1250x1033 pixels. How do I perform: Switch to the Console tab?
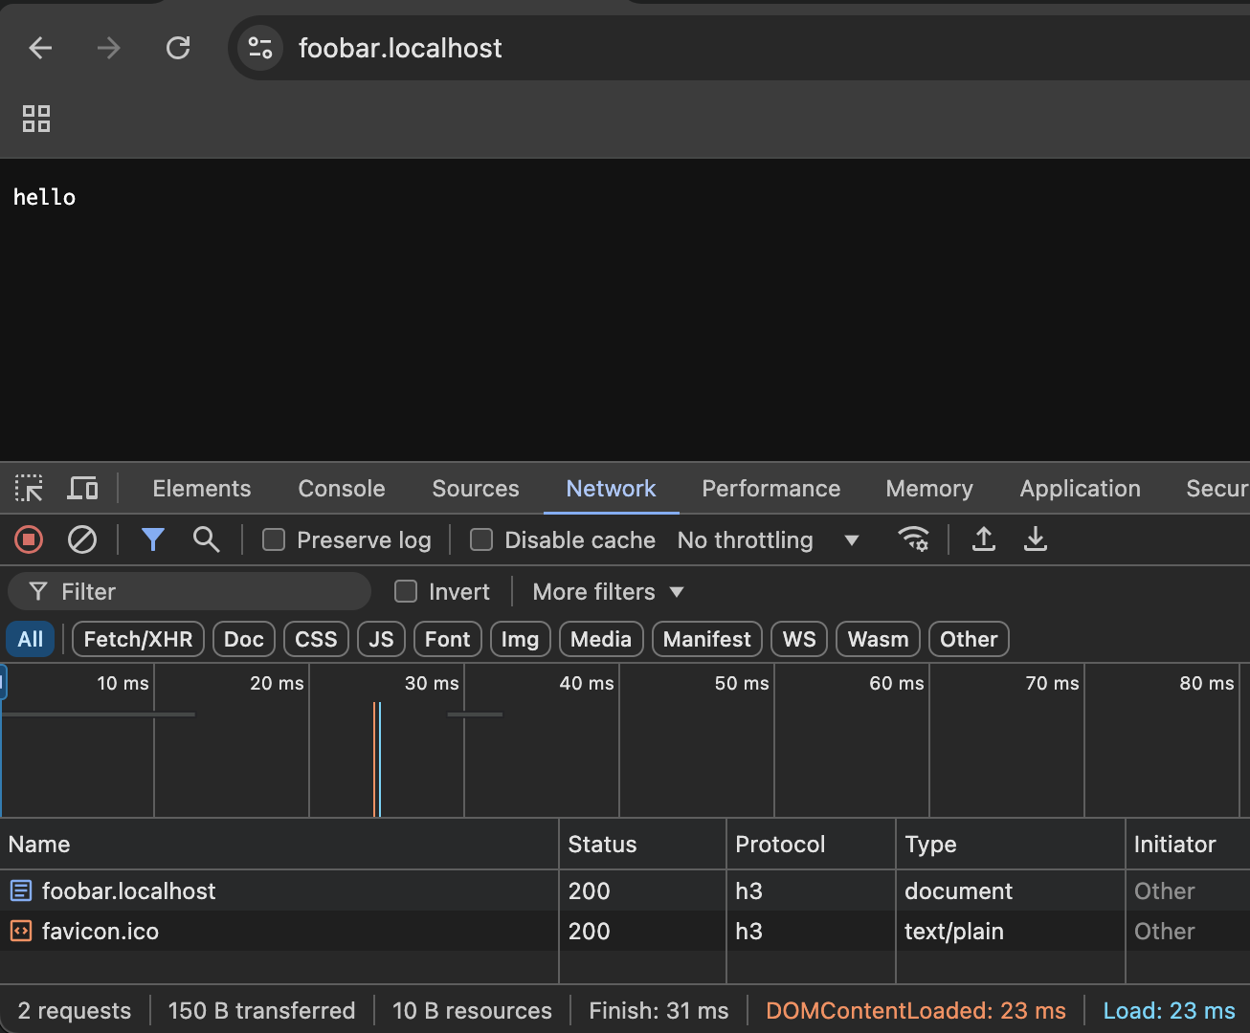point(342,489)
